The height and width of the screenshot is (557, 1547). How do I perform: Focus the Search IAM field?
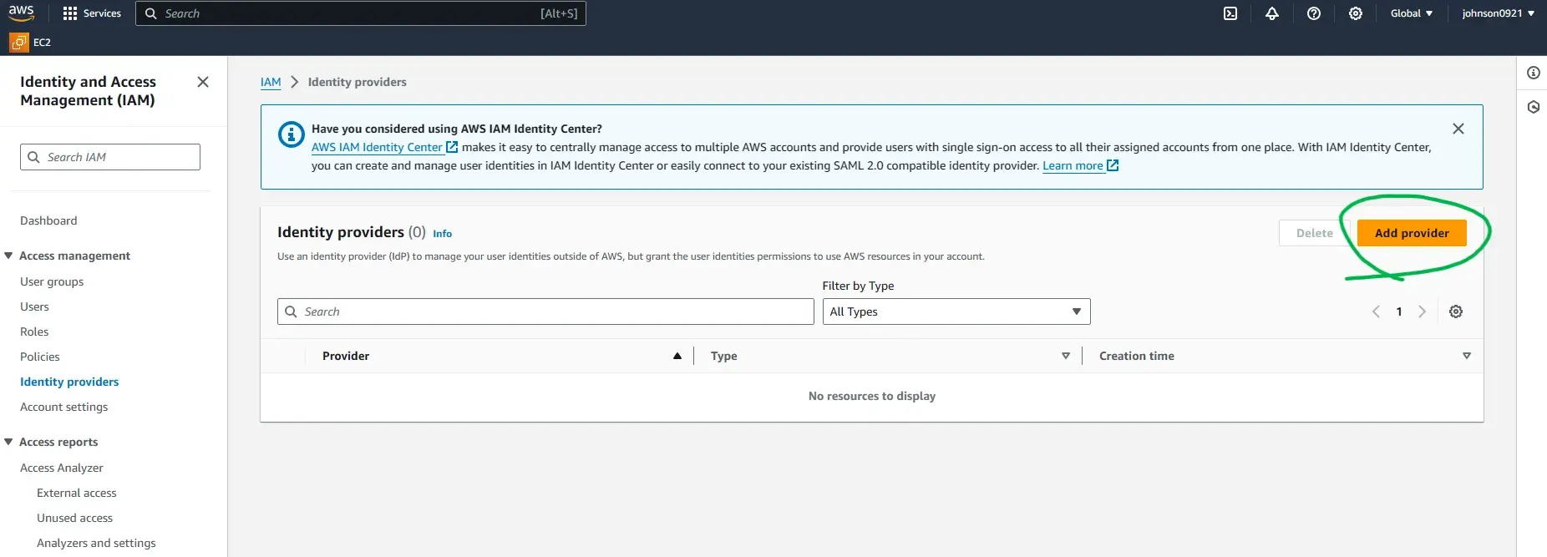pos(110,157)
